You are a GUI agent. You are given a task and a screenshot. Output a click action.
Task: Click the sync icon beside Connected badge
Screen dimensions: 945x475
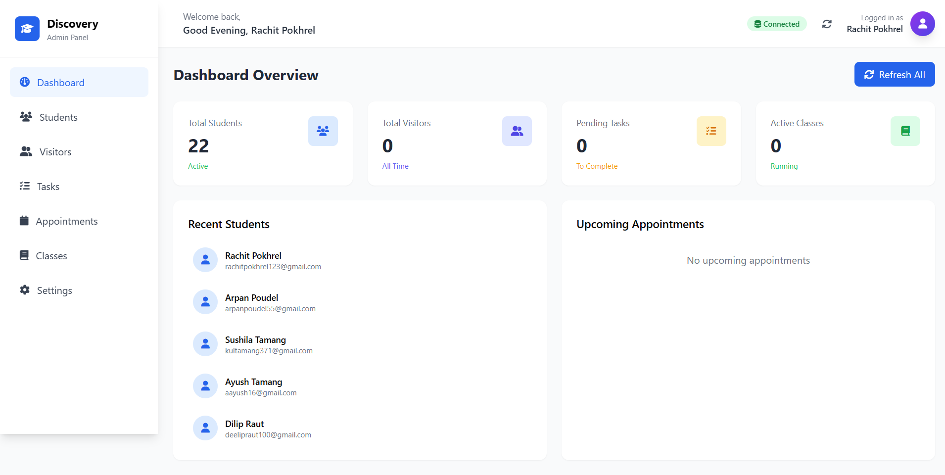click(827, 24)
